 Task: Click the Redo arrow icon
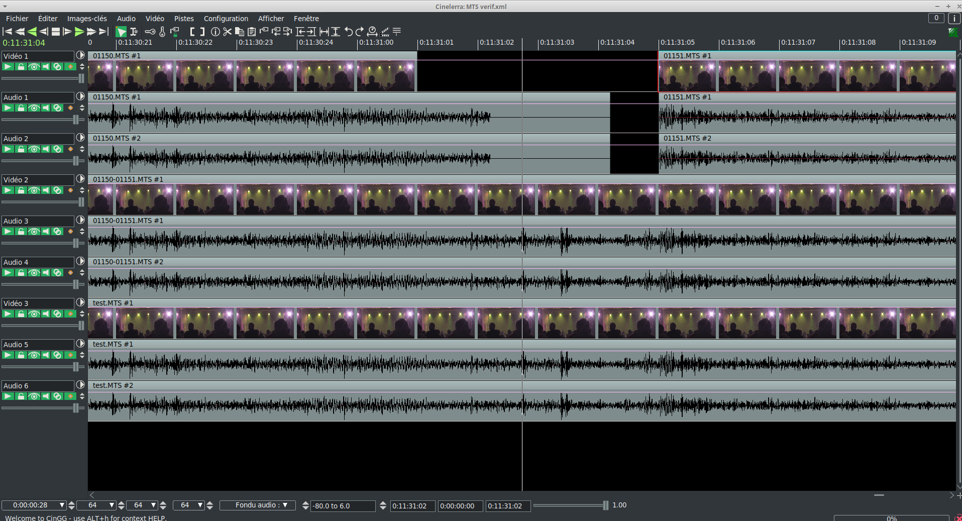(x=360, y=32)
